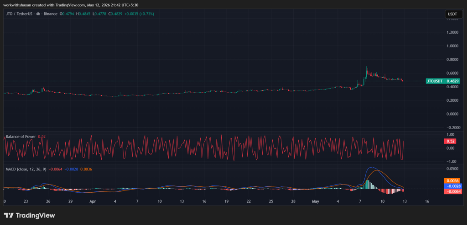Click the 0.4829 current price axis tag

(453, 81)
